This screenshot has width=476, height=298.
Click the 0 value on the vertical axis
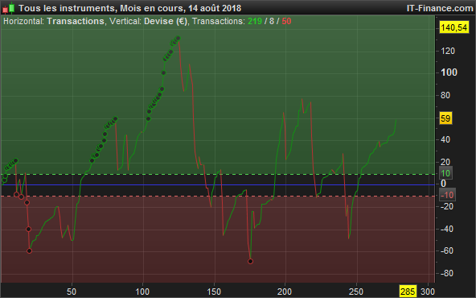point(443,184)
